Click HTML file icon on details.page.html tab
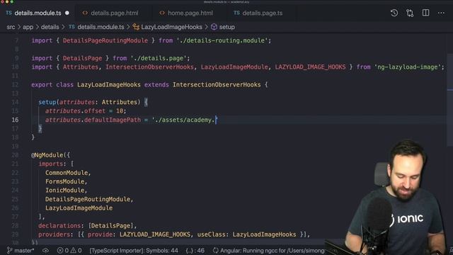 pyautogui.click(x=85, y=13)
